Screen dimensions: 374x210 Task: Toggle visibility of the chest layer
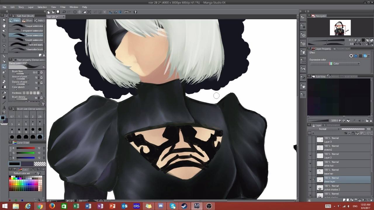[310, 180]
